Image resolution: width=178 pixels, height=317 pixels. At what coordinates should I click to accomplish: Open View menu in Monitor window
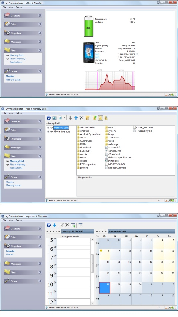click(x=11, y=7)
